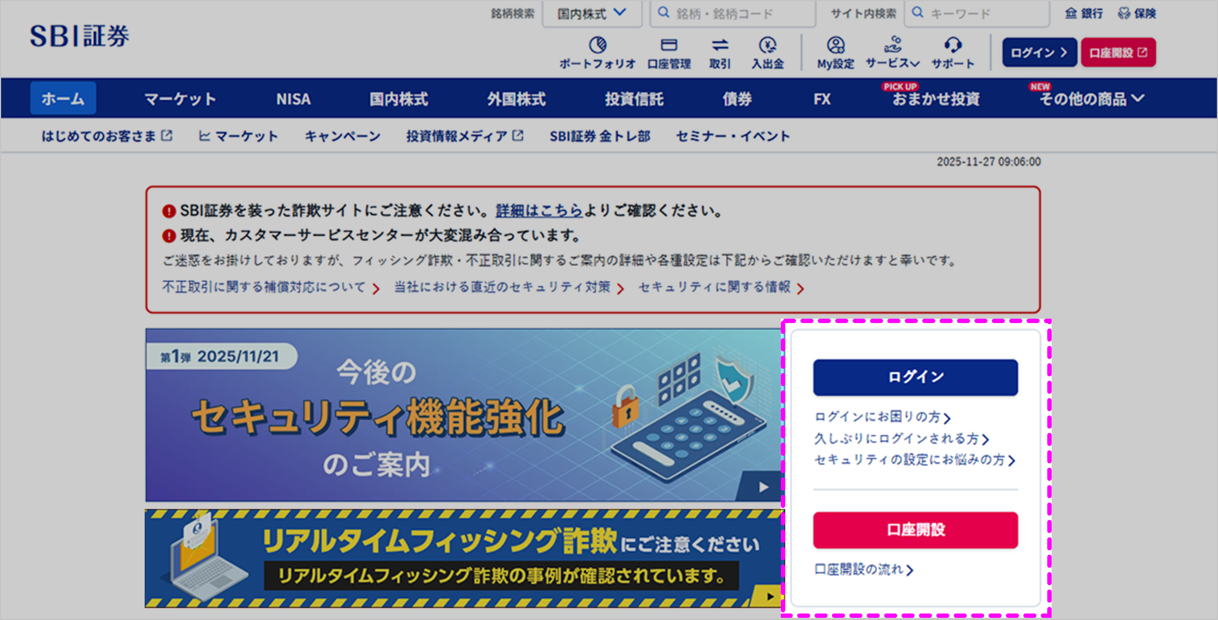The image size is (1218, 620).
Task: Select the NISA navigation tab
Action: [293, 99]
